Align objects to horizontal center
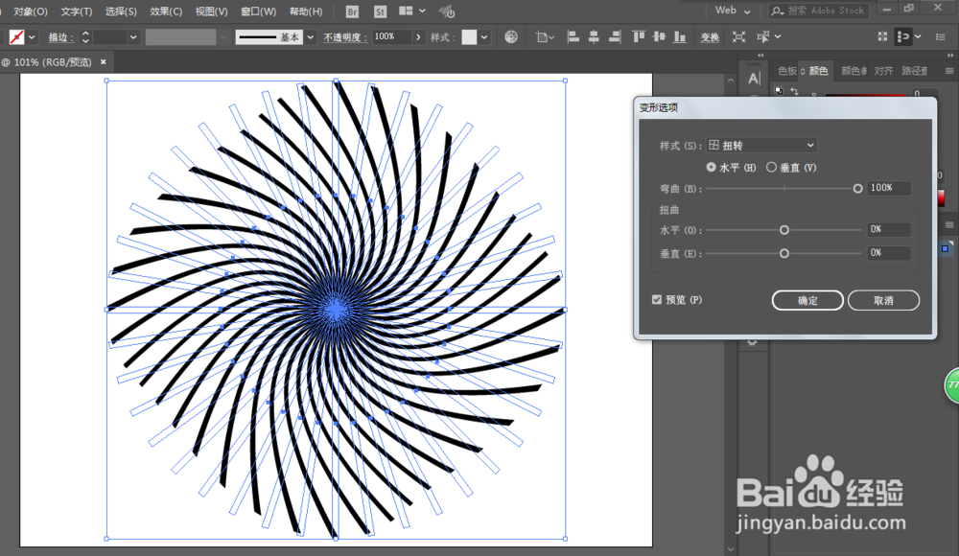Image resolution: width=959 pixels, height=556 pixels. [x=594, y=37]
